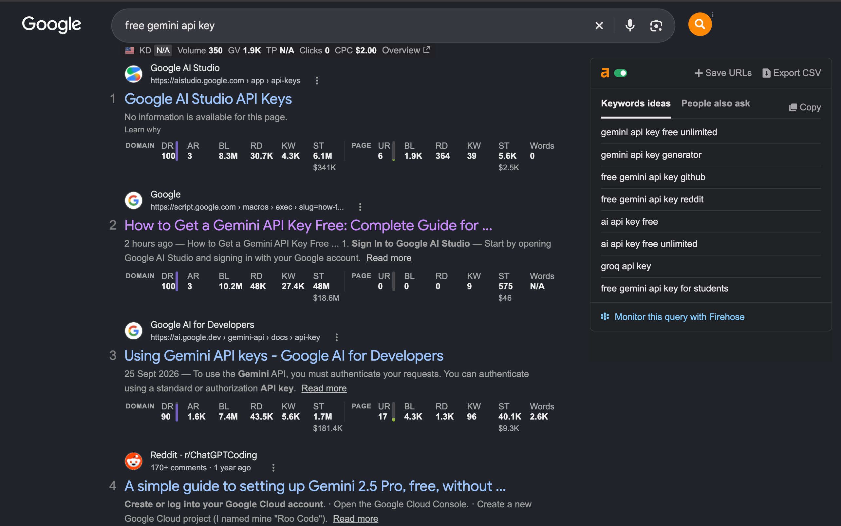Click the Google AI Studio favicon
The image size is (841, 526).
click(x=134, y=74)
